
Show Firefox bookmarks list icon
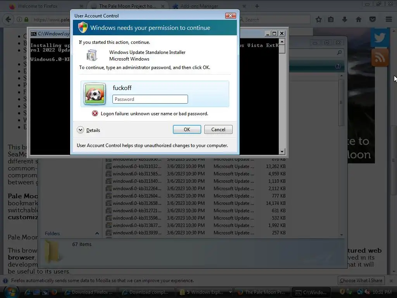tap(331, 19)
